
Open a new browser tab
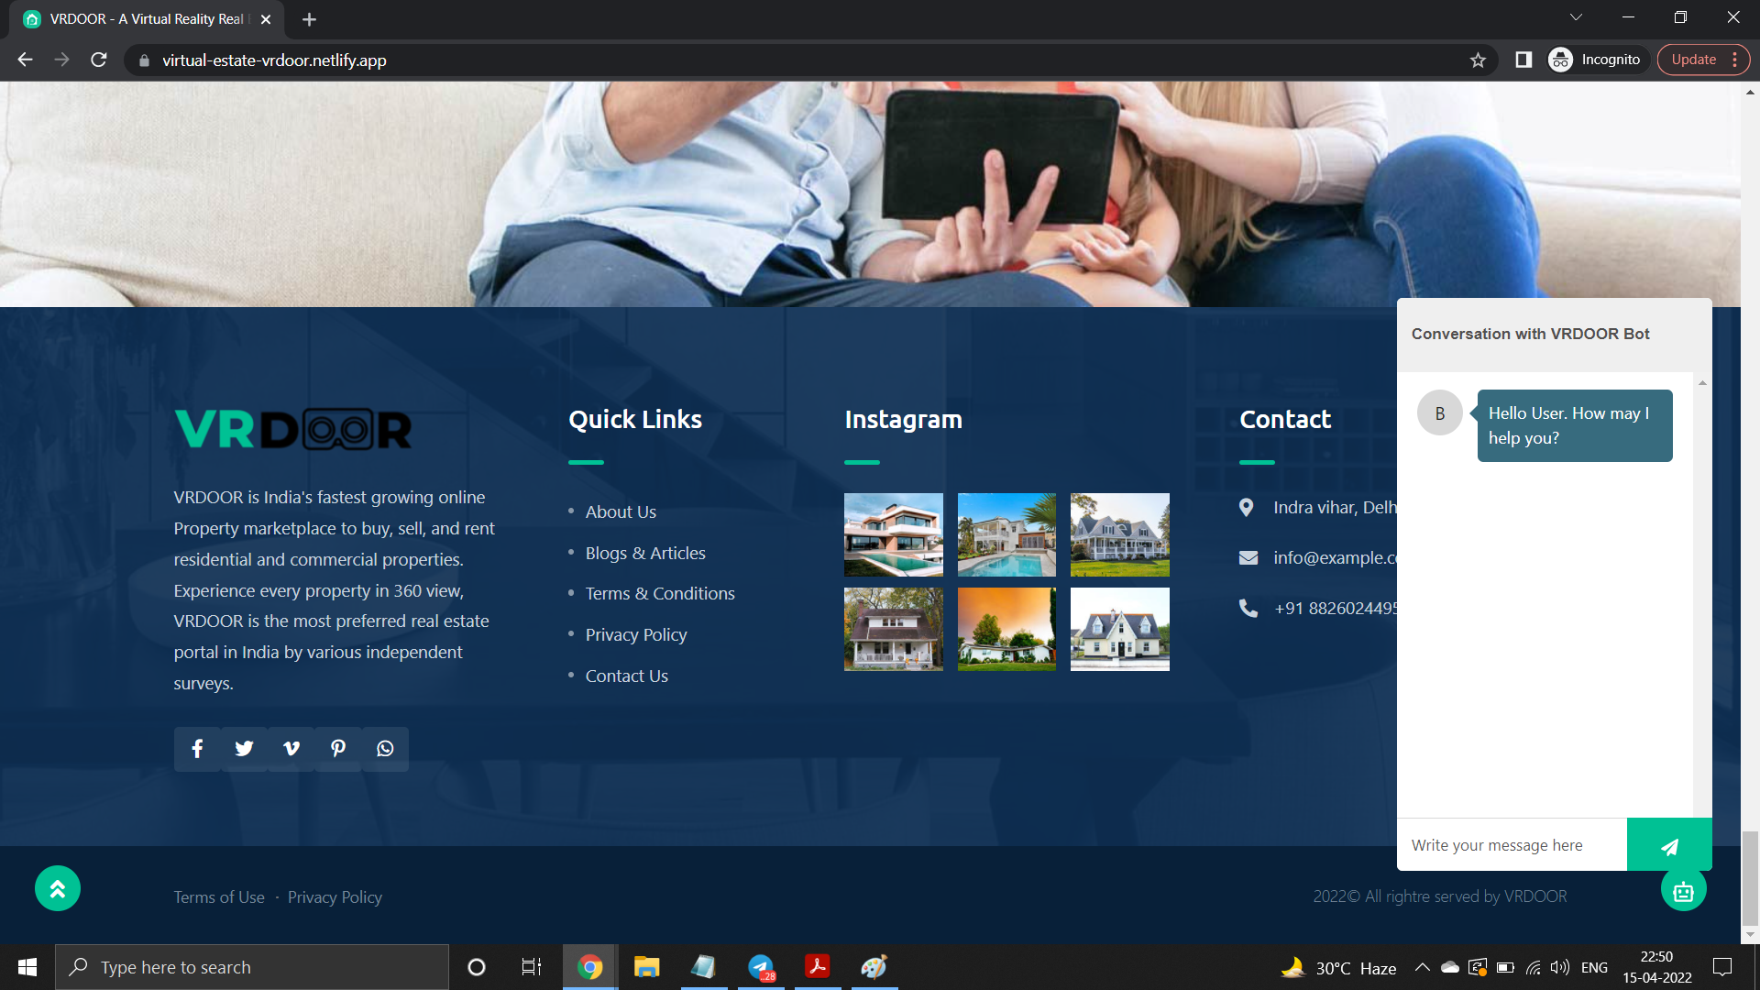[309, 19]
